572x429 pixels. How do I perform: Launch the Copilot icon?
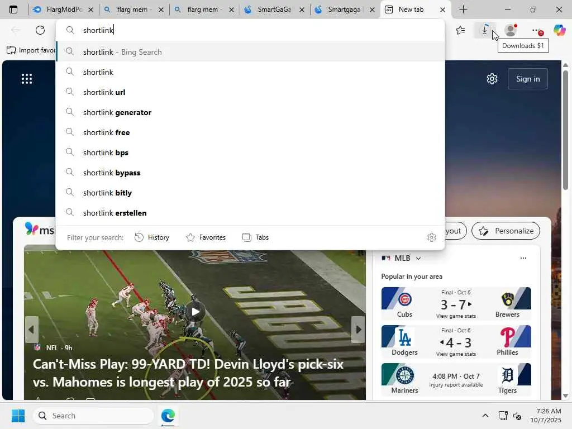559,30
